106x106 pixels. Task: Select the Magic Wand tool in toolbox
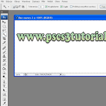[4, 34]
